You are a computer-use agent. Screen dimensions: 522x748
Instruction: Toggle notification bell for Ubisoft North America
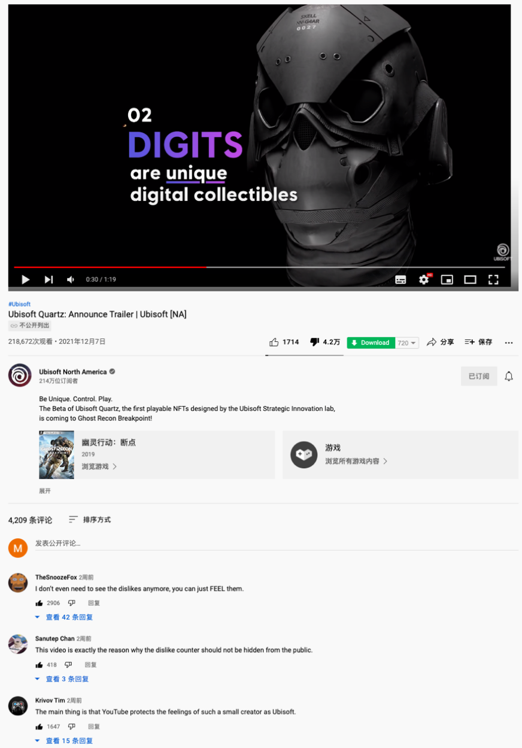[509, 376]
